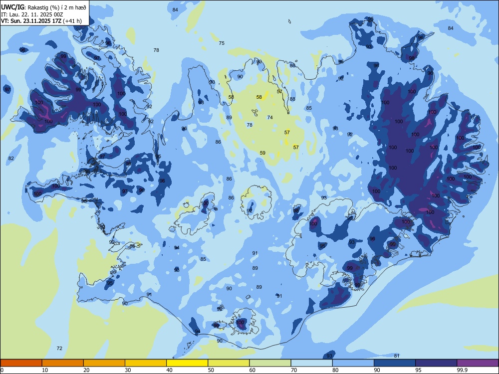Click the '10' legend tick label

45,370
